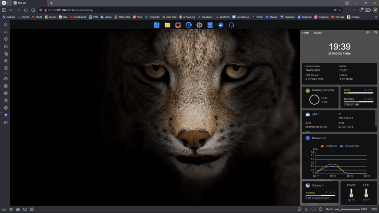Viewport: 379px width, 213px height.
Task: Open the File Manager folder icon in TOS dock
Action: (x=167, y=25)
